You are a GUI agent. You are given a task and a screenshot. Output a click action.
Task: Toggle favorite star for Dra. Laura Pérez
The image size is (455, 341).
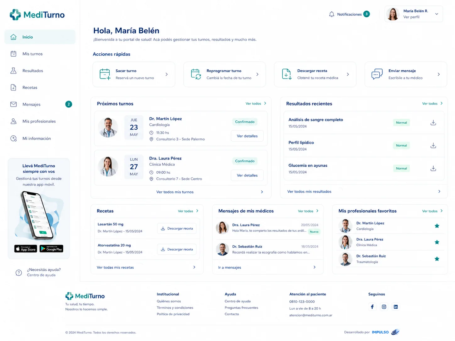tap(437, 242)
